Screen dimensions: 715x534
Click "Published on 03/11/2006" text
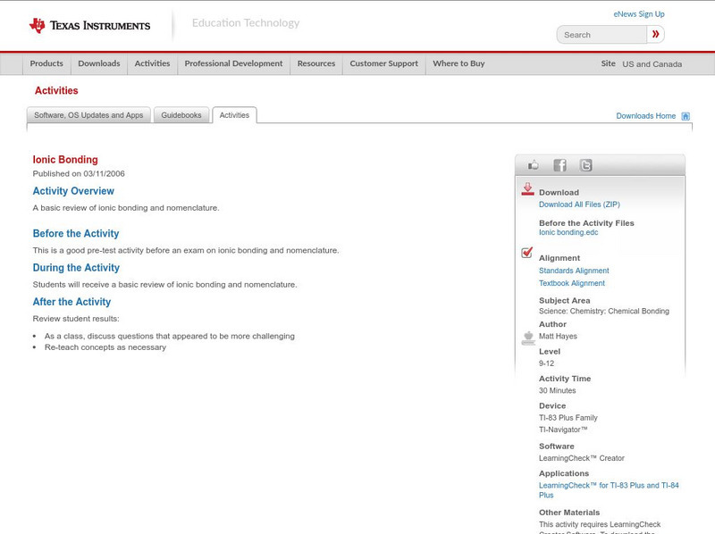(x=79, y=173)
